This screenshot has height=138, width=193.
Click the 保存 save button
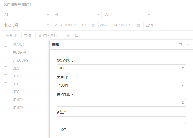coord(63,130)
